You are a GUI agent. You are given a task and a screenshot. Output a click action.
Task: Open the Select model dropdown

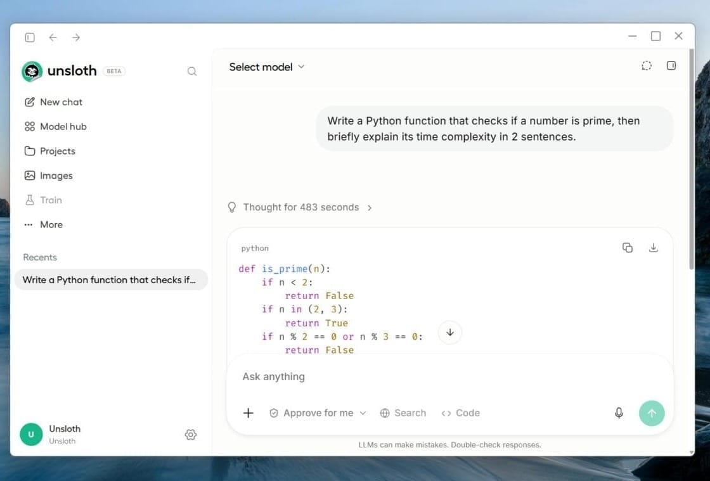(x=267, y=67)
